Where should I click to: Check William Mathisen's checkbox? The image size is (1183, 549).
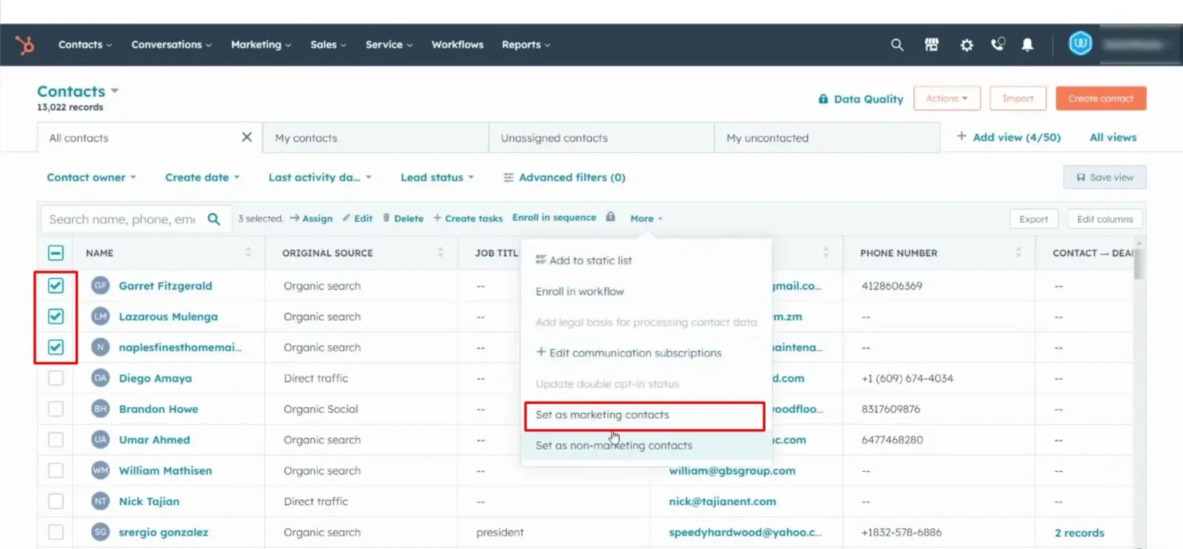point(55,470)
